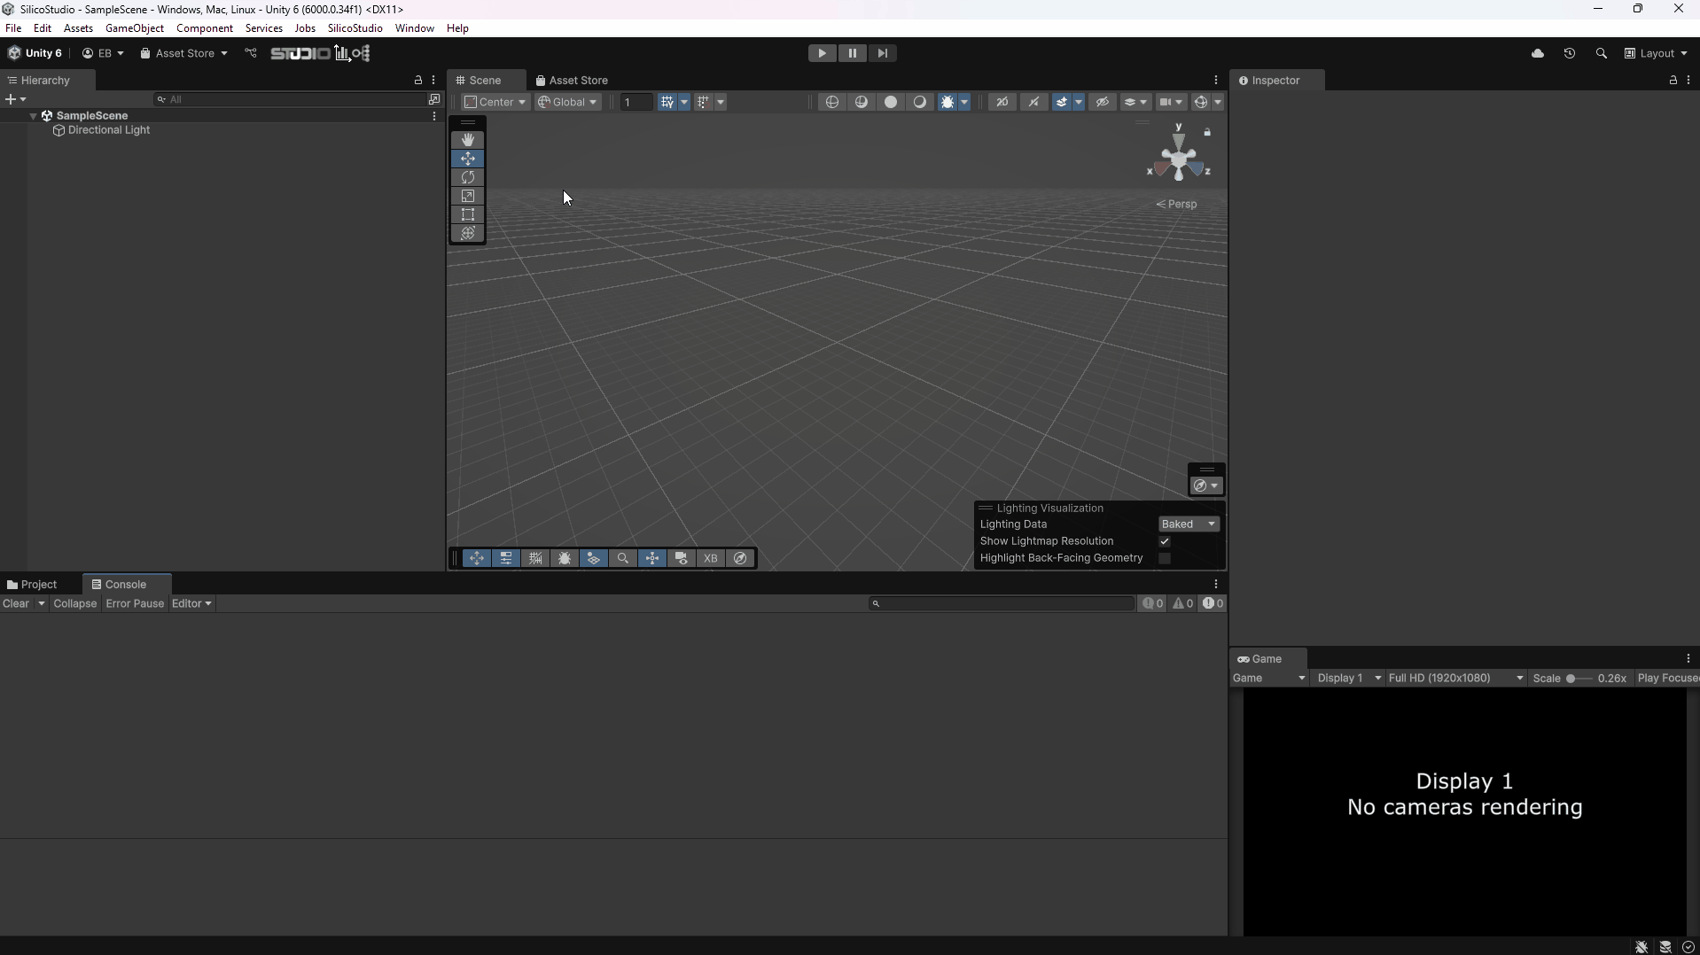Click the XB icon in bottom overlay toolbar
This screenshot has height=955, width=1700.
(711, 558)
